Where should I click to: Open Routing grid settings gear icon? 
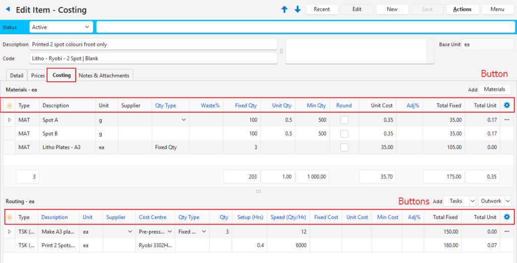(507, 217)
